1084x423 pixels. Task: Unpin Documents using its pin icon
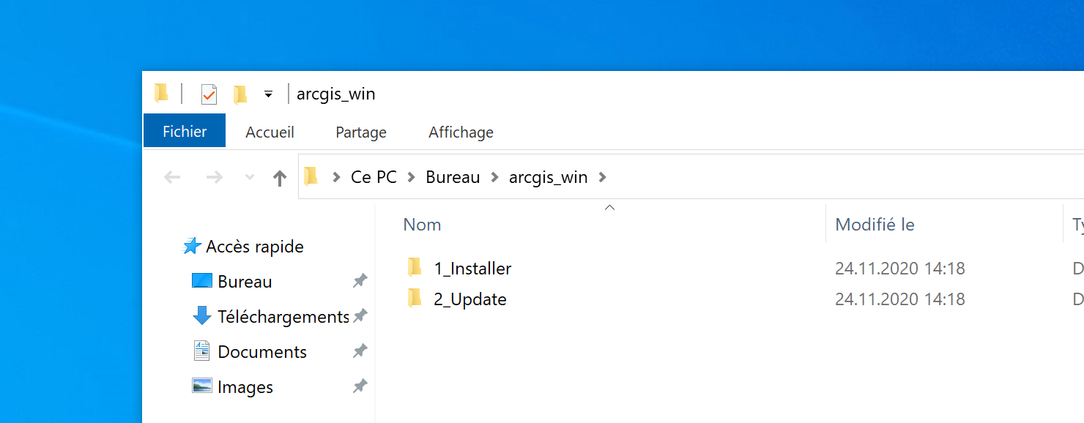coord(360,351)
